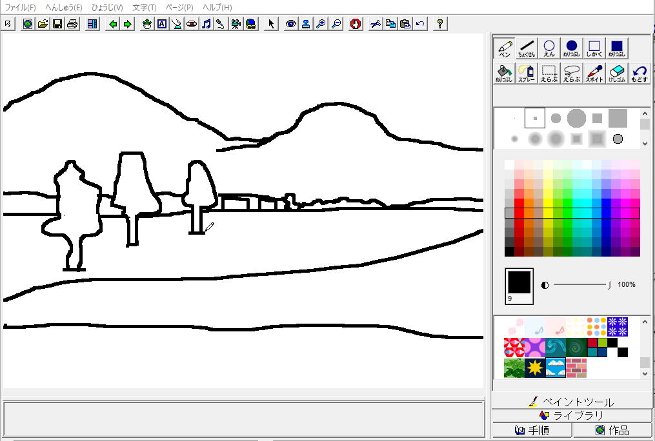Toggle the eye preview icon in toolbar

(x=291, y=24)
